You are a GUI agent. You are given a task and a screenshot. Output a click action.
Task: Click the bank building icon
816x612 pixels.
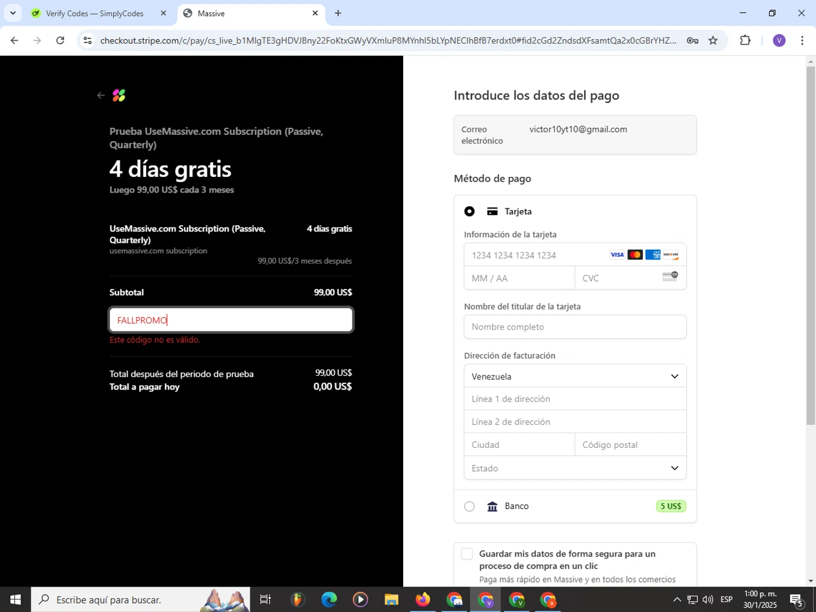(492, 506)
